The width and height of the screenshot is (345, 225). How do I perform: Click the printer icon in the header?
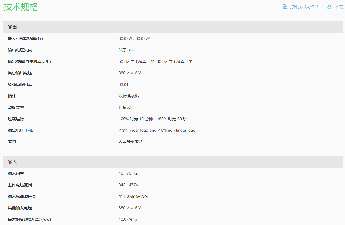point(284,7)
